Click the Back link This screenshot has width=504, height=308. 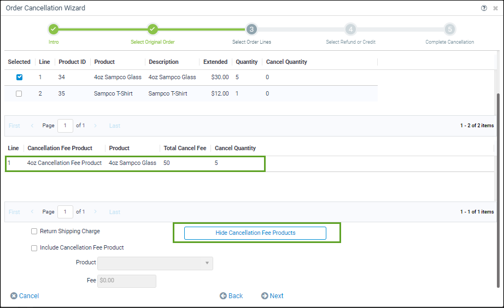click(x=236, y=296)
